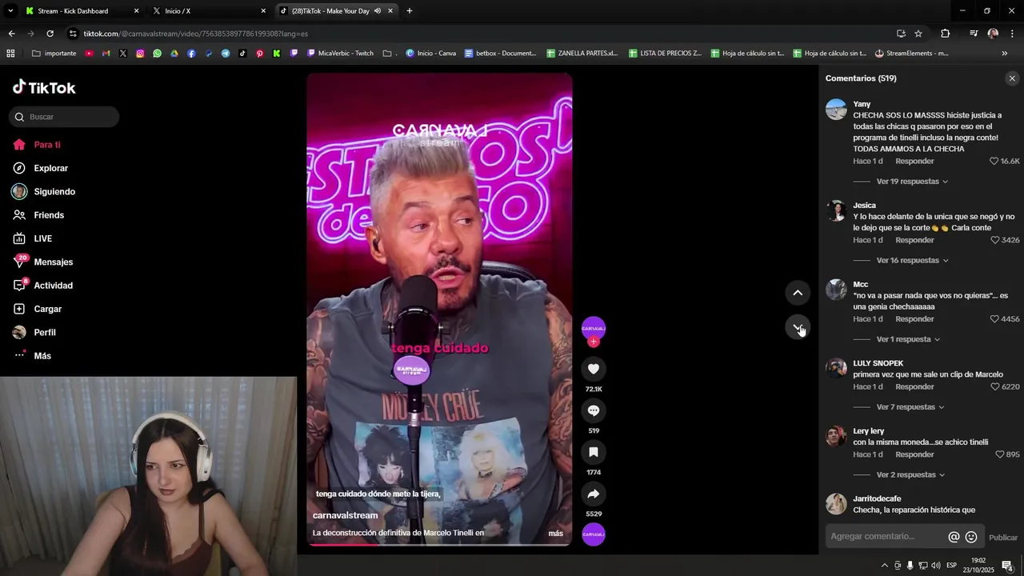Open the tab search dropdown

click(10, 11)
